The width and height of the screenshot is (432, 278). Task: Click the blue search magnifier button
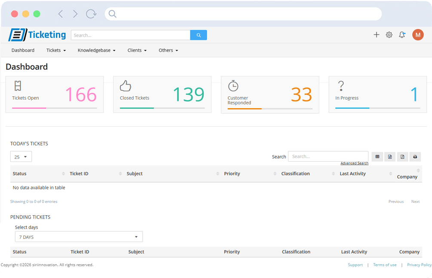click(x=199, y=35)
